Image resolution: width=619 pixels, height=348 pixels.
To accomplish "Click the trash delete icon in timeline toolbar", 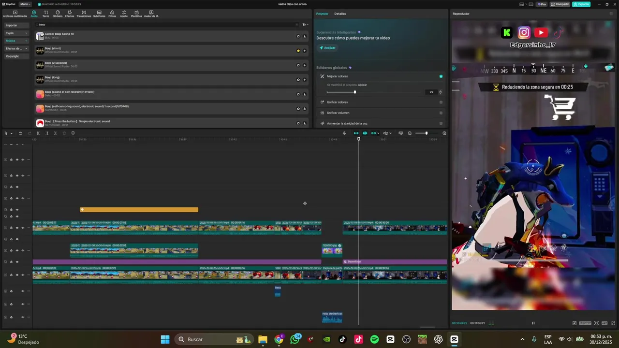I will [64, 133].
